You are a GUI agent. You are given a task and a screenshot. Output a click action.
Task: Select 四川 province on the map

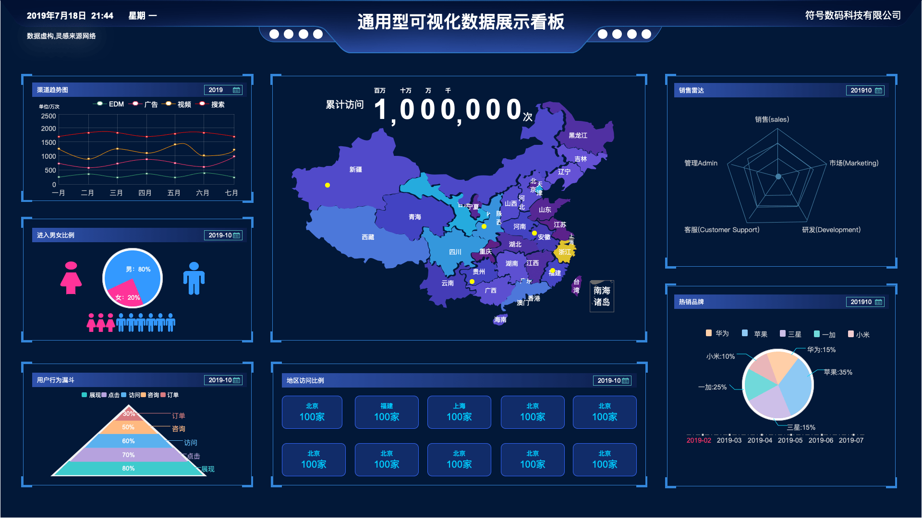pos(455,252)
